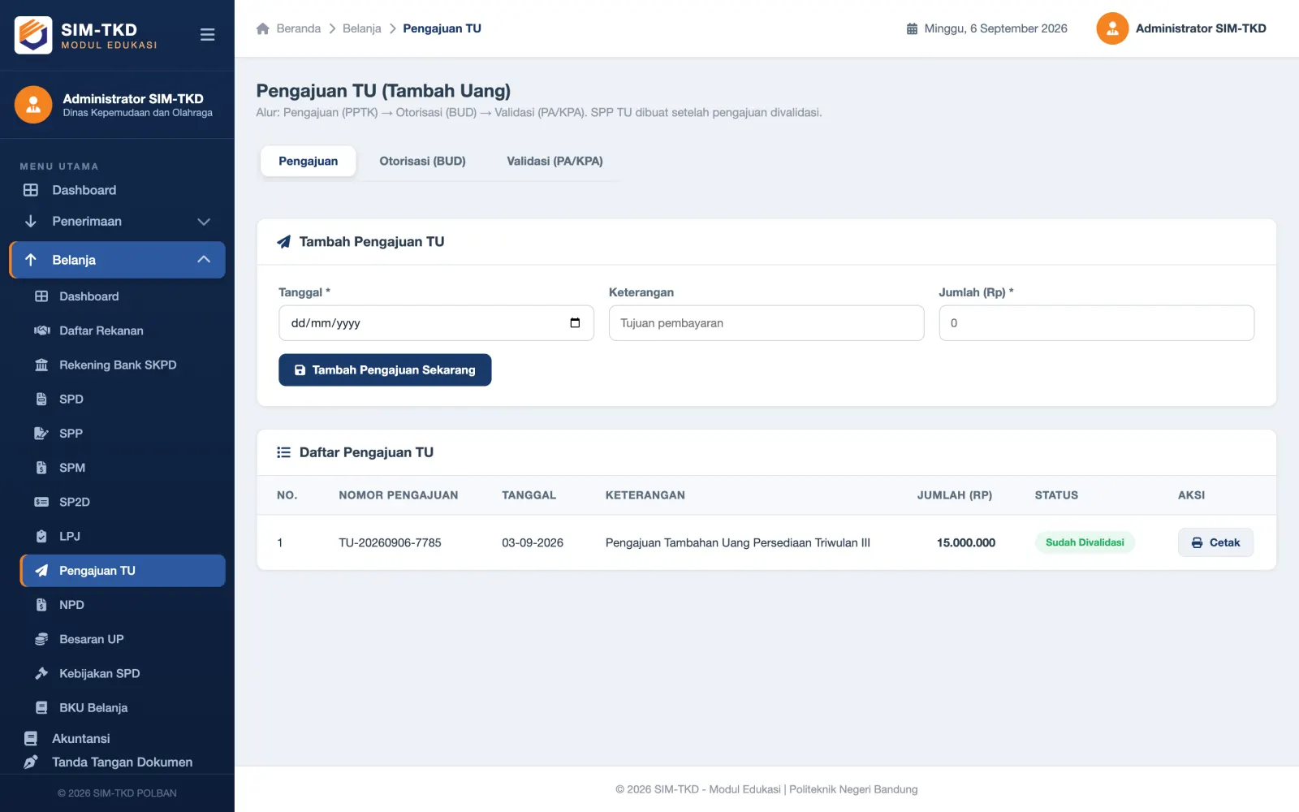Focus the Jumlah (Rp) field
This screenshot has height=812, width=1299.
tap(1096, 323)
